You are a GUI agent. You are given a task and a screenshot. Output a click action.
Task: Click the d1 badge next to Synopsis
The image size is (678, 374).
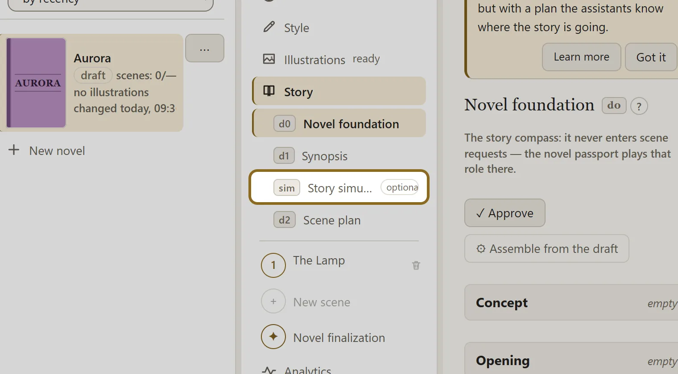point(284,156)
